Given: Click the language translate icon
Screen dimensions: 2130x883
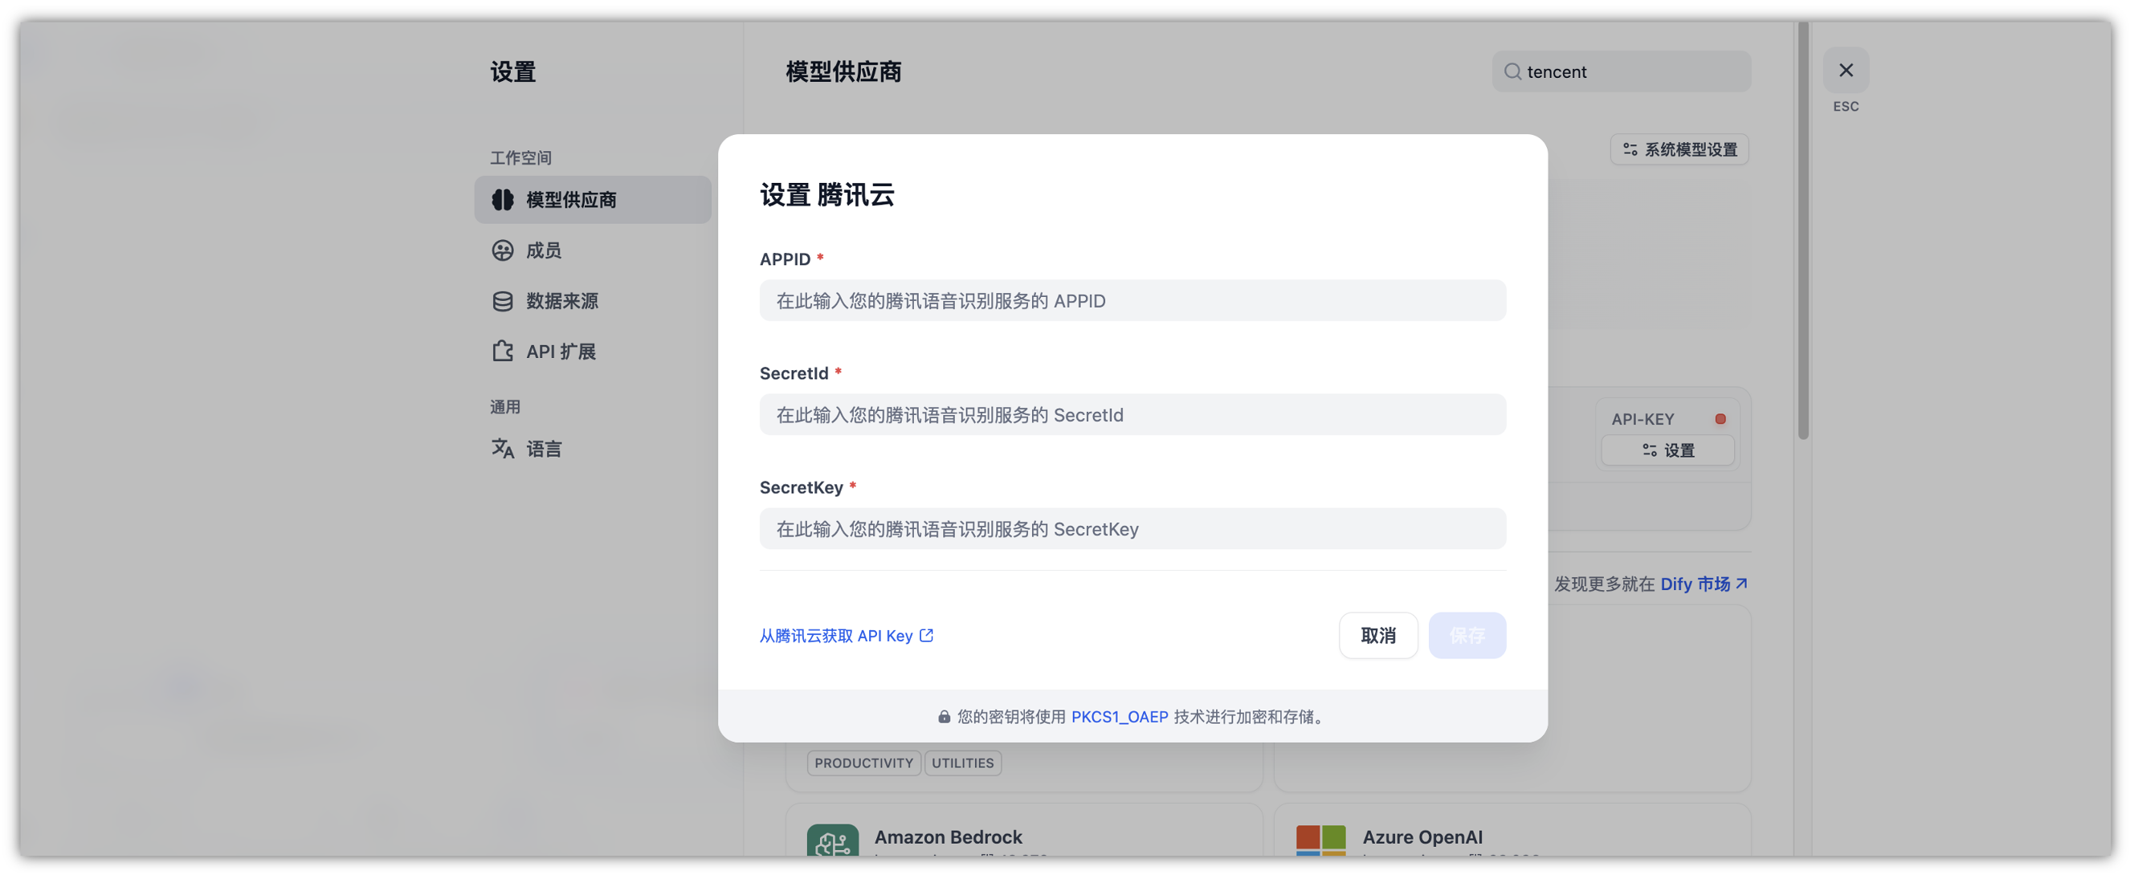Looking at the screenshot, I should 502,448.
